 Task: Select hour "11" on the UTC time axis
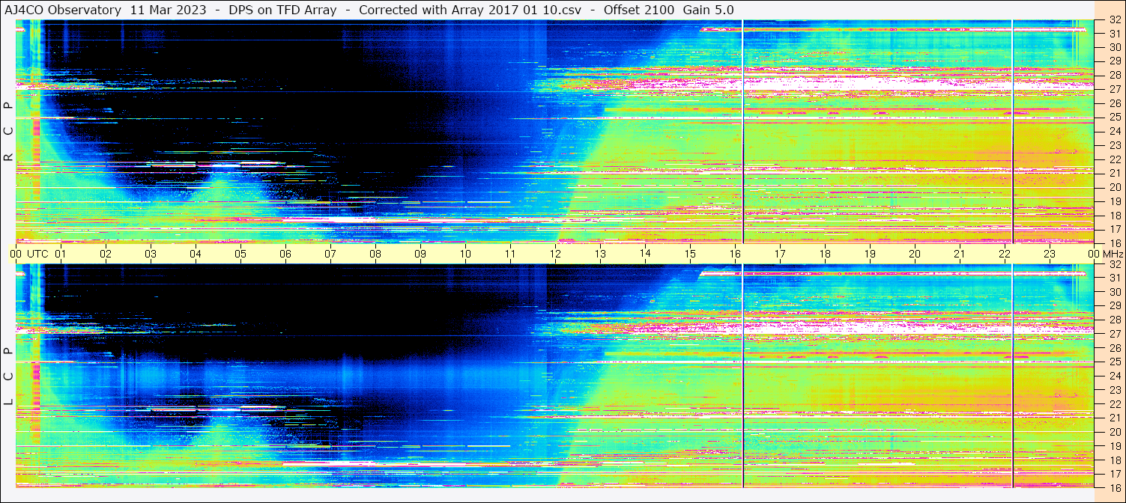pyautogui.click(x=510, y=254)
